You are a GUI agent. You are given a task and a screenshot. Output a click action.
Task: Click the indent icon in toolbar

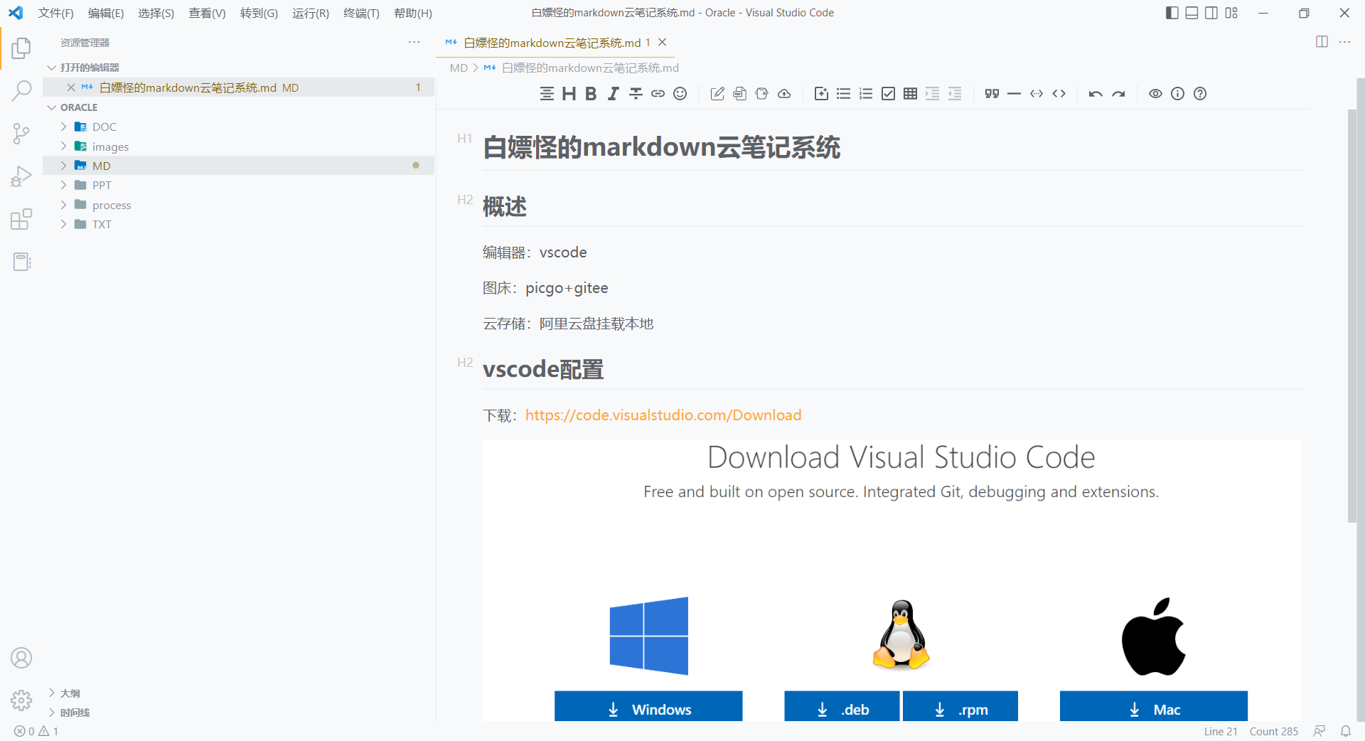(932, 94)
